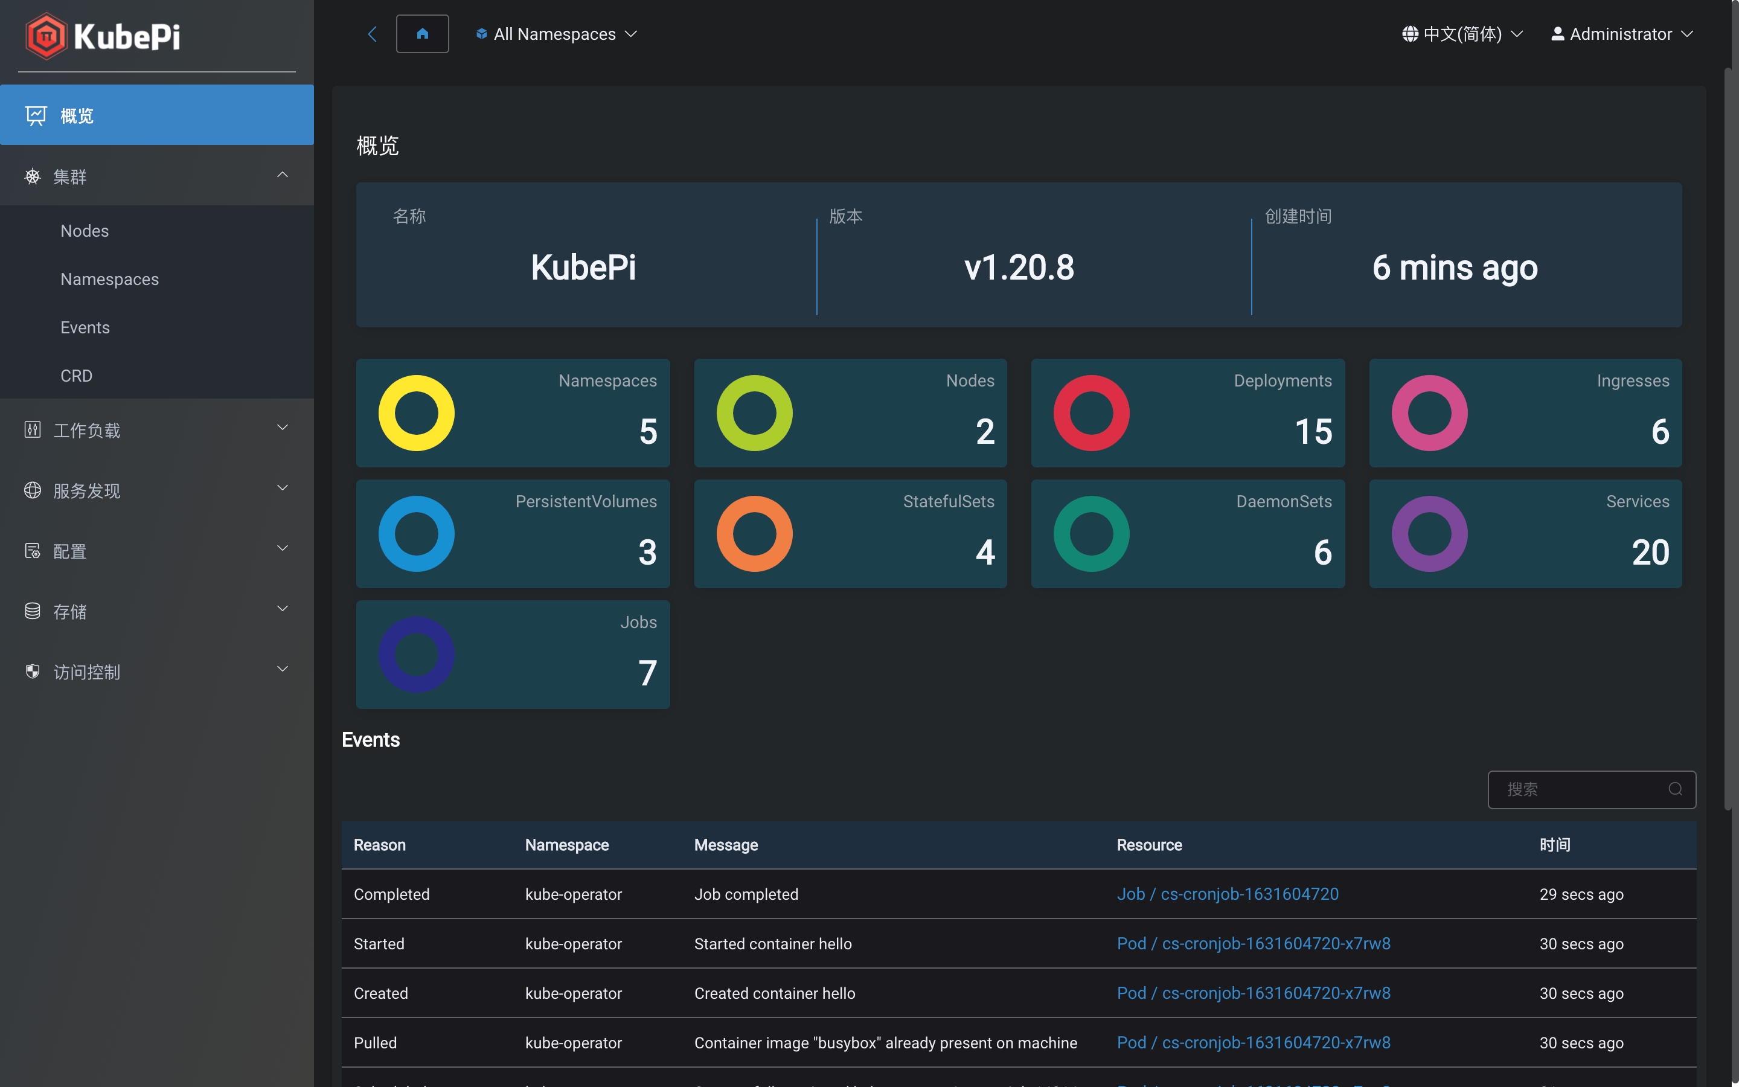Click the Namespaces ring icon

(417, 413)
